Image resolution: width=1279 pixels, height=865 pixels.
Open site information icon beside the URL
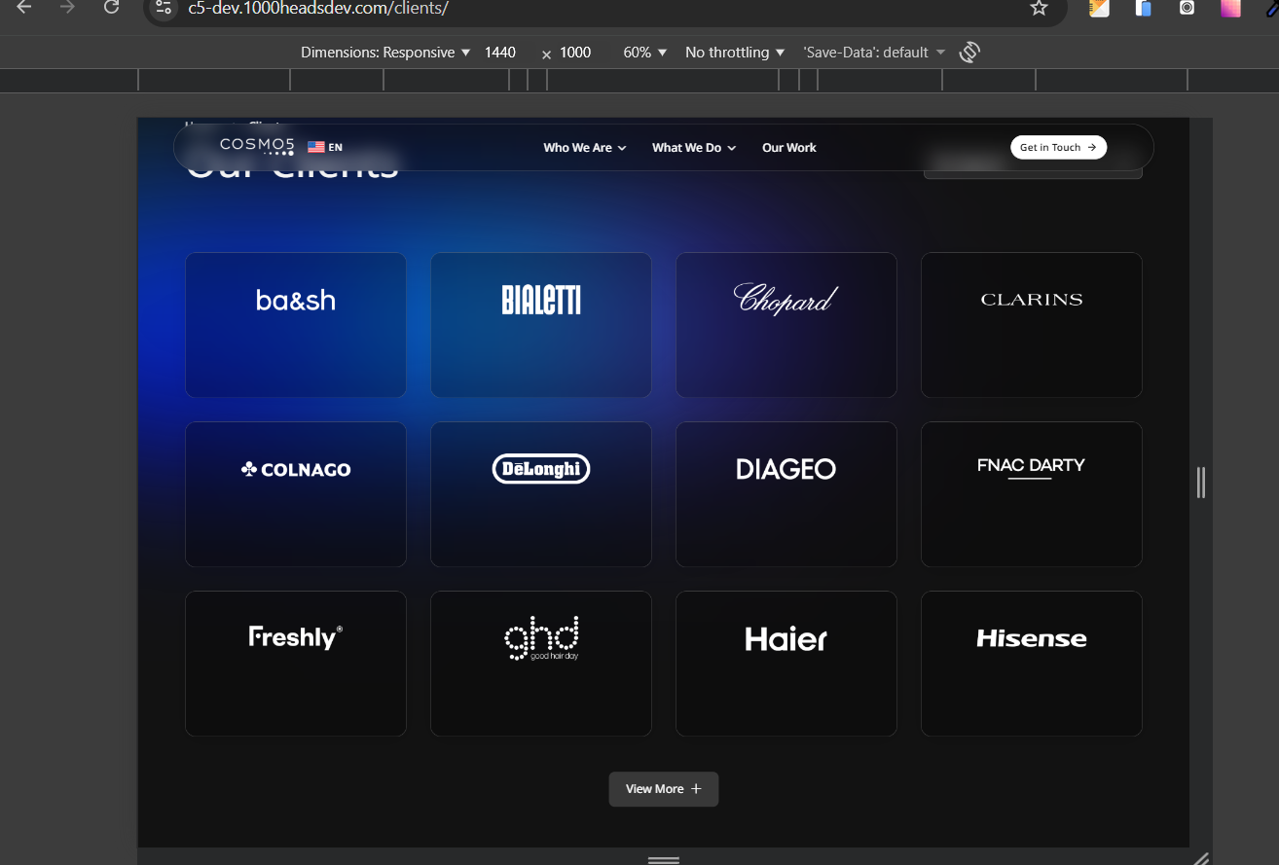click(164, 8)
